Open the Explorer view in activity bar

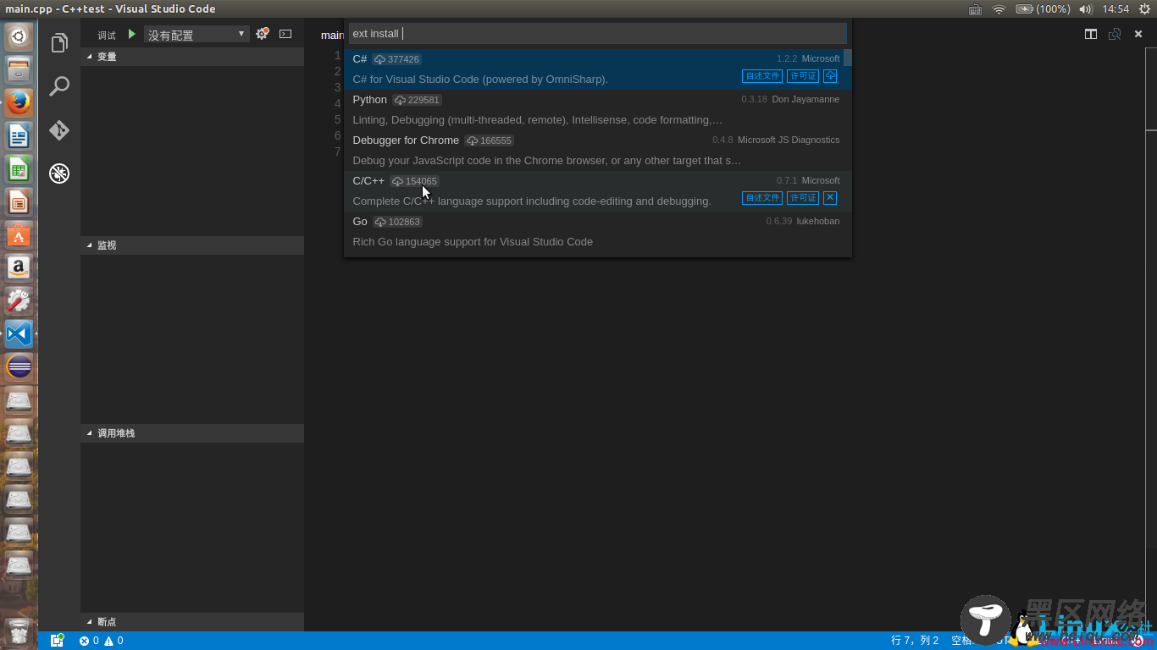pyautogui.click(x=59, y=43)
